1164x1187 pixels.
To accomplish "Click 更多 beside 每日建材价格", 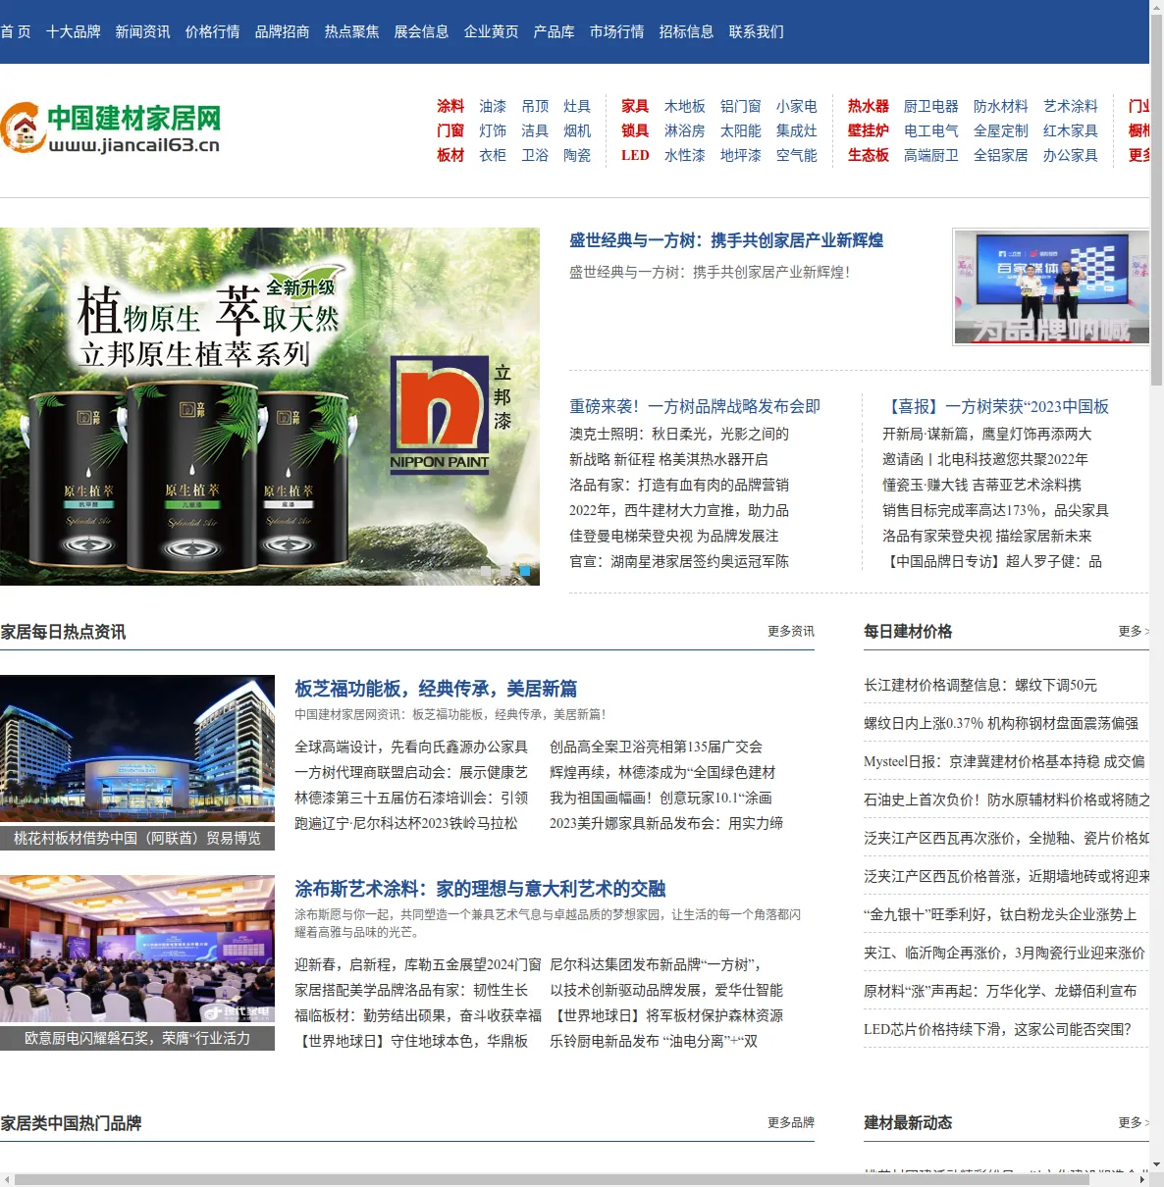I will tap(1134, 631).
